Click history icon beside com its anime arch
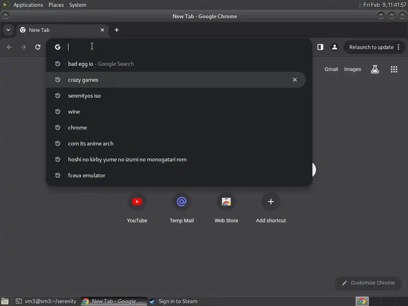The image size is (408, 306). click(58, 143)
